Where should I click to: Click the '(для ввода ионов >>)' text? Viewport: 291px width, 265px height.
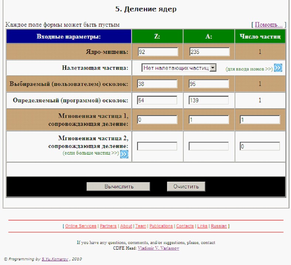pyautogui.click(x=249, y=69)
